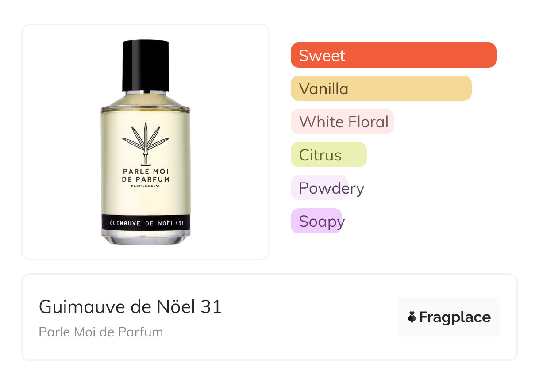Click the Sweet label text
The width and height of the screenshot is (539, 382).
pos(322,55)
